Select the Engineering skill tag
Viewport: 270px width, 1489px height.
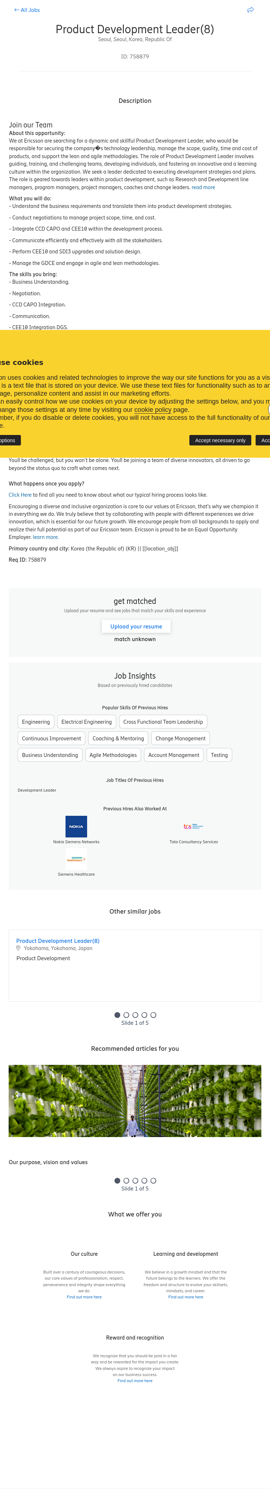(x=36, y=721)
